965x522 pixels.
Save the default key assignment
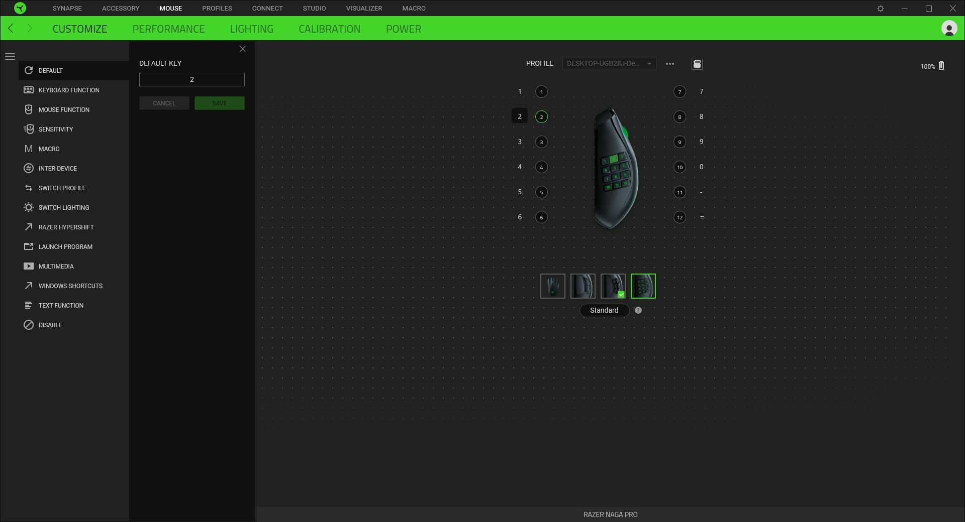pos(219,103)
